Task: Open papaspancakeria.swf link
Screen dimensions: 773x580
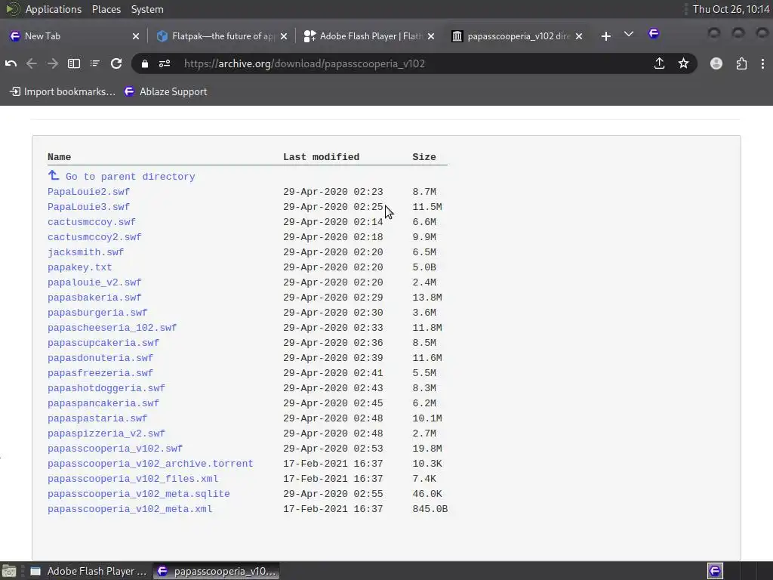Action: (103, 403)
